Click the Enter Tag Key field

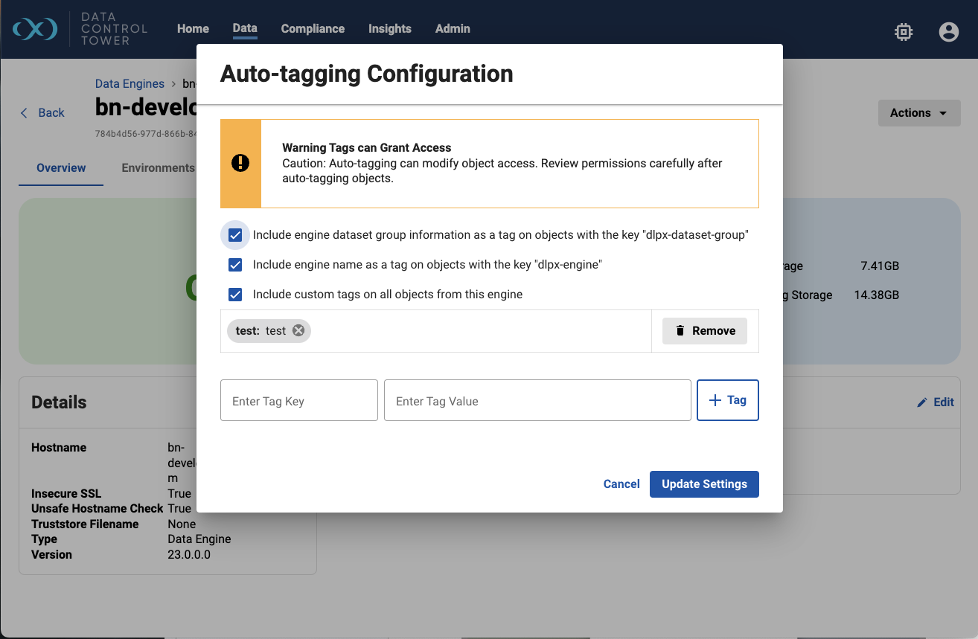click(x=298, y=399)
